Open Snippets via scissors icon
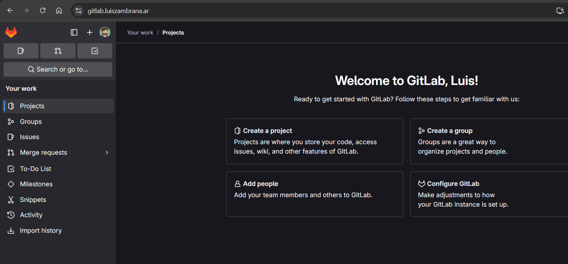Viewport: 568px width, 264px height. coord(11,200)
